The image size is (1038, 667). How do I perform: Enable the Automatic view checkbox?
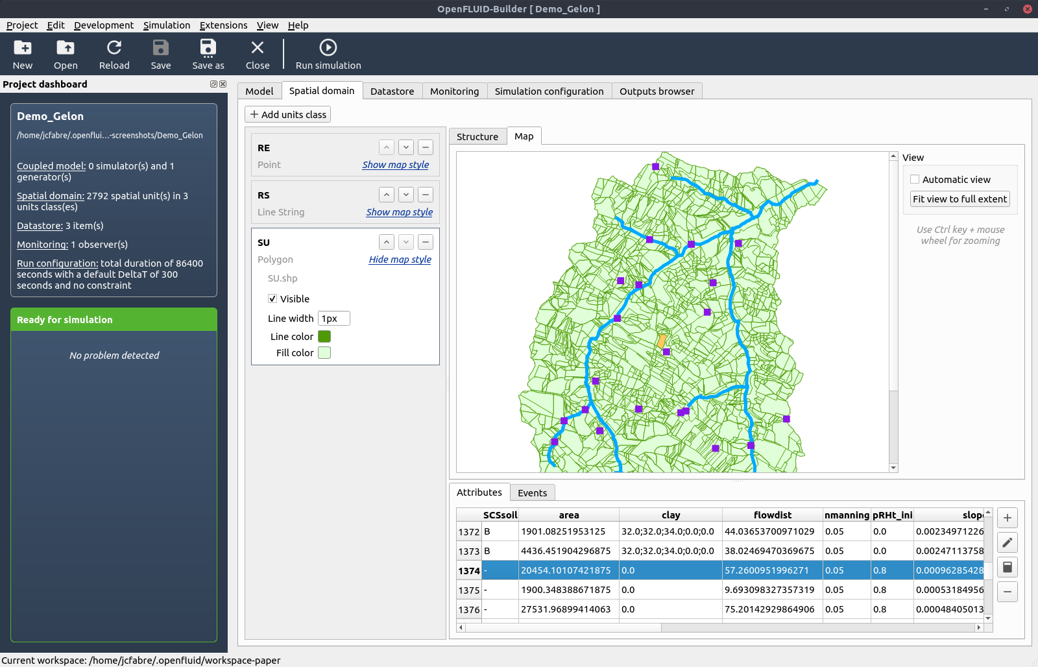(x=915, y=180)
